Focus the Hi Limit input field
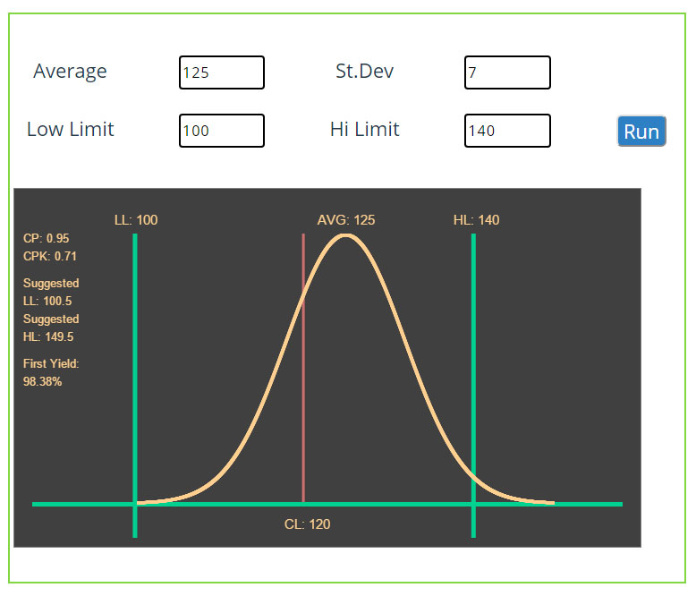 pos(507,131)
